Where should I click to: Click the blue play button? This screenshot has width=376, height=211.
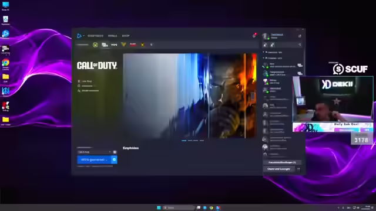(x=94, y=159)
